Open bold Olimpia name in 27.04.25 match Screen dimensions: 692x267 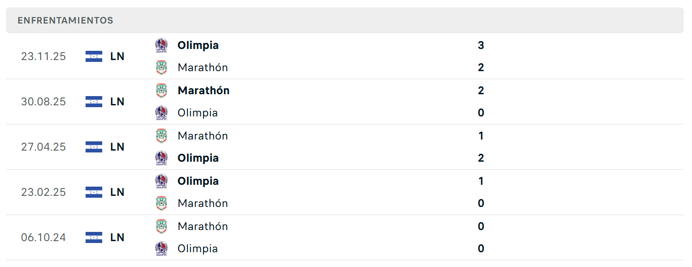click(198, 158)
